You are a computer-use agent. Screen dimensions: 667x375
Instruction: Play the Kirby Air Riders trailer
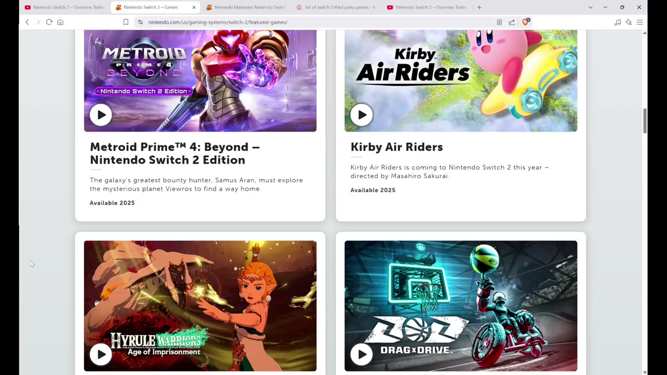[362, 115]
